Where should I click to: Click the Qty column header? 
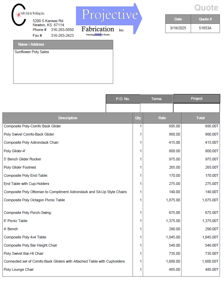click(x=138, y=118)
